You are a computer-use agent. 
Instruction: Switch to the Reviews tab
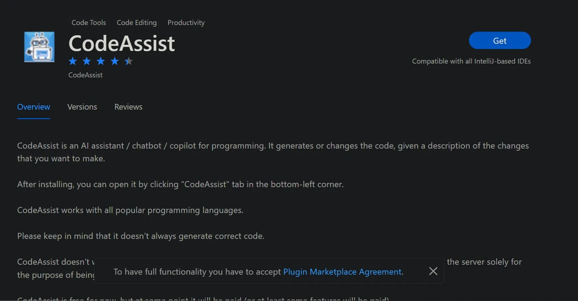click(128, 107)
